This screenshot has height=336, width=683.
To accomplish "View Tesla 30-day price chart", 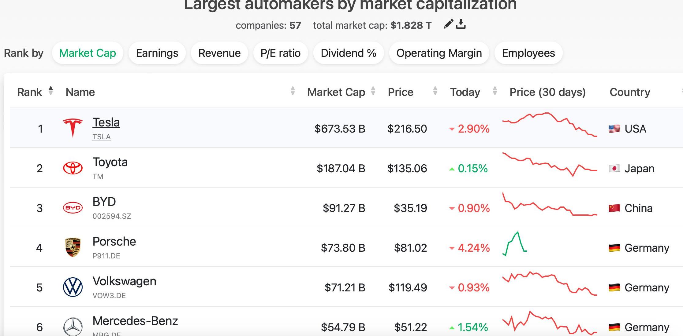I will point(550,125).
